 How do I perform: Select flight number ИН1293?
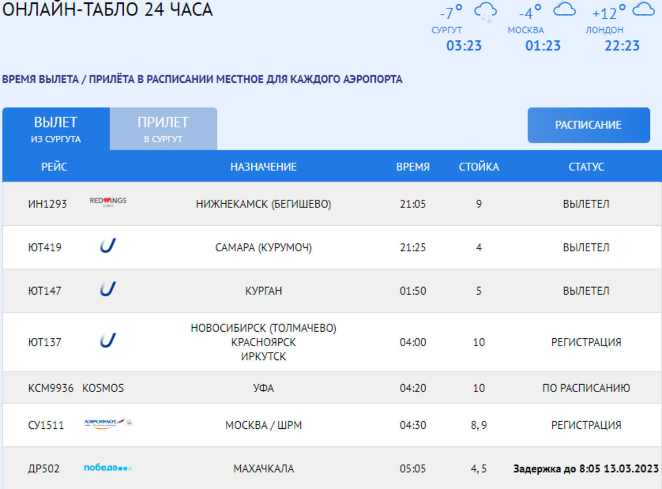(x=47, y=204)
